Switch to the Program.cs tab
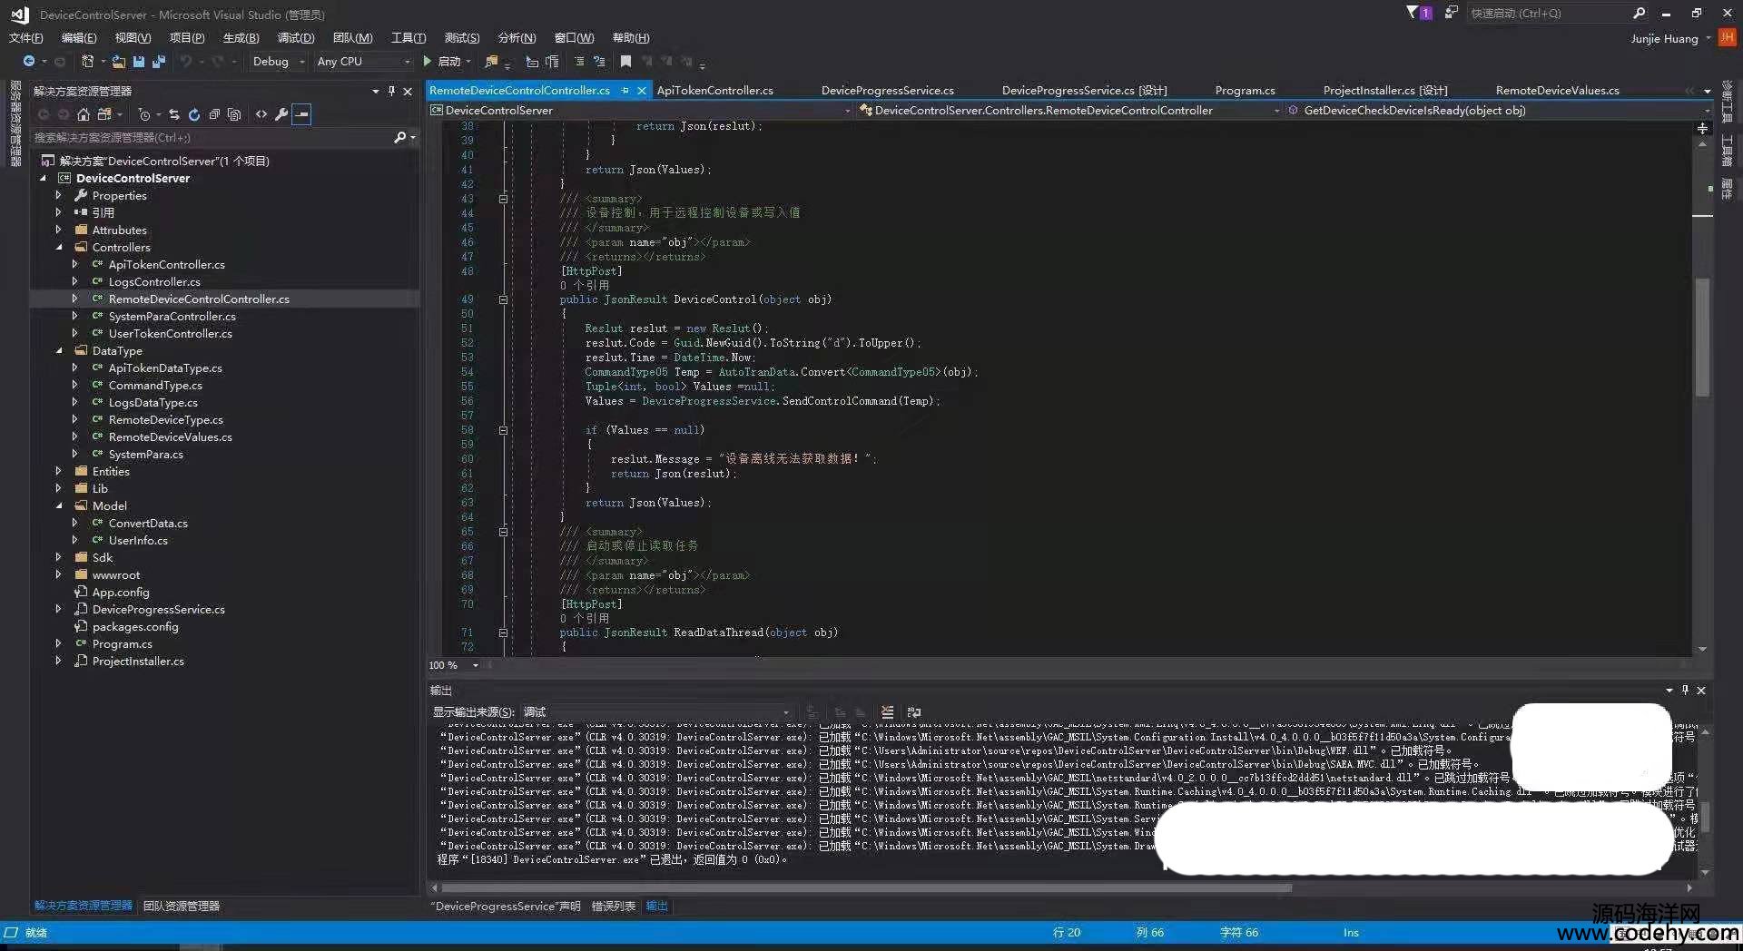 click(x=1245, y=91)
